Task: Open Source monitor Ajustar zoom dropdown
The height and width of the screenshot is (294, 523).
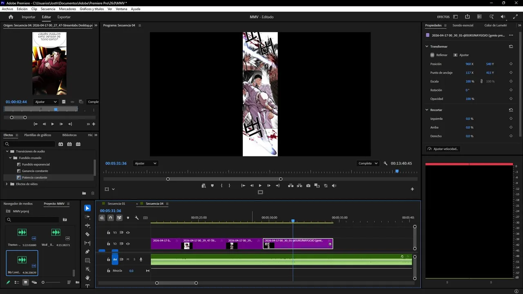Action: pos(45,102)
